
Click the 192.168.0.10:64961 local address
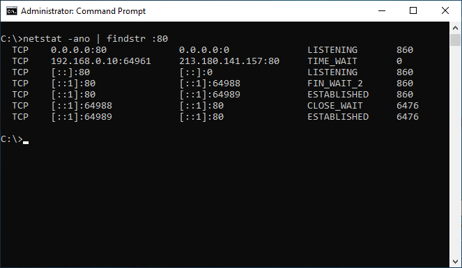101,61
